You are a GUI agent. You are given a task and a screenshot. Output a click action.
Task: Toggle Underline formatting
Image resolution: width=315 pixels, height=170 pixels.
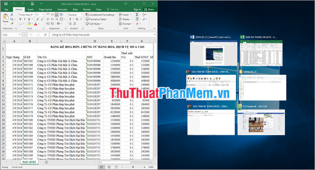[x=29, y=19]
